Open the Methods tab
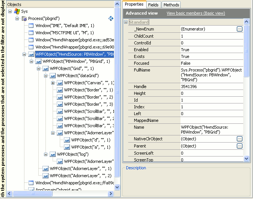Screen dimensions: 253x199 click(171, 5)
